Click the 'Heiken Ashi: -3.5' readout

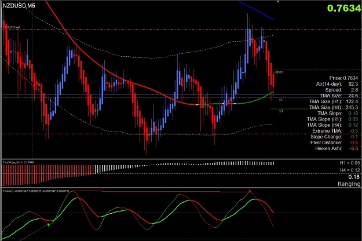pos(337,148)
